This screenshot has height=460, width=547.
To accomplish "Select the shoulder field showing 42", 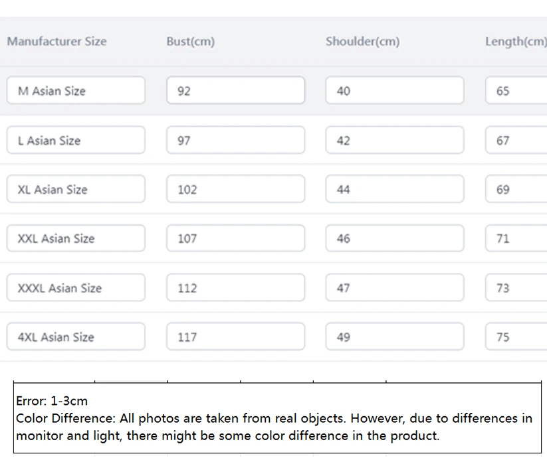I will click(x=395, y=141).
